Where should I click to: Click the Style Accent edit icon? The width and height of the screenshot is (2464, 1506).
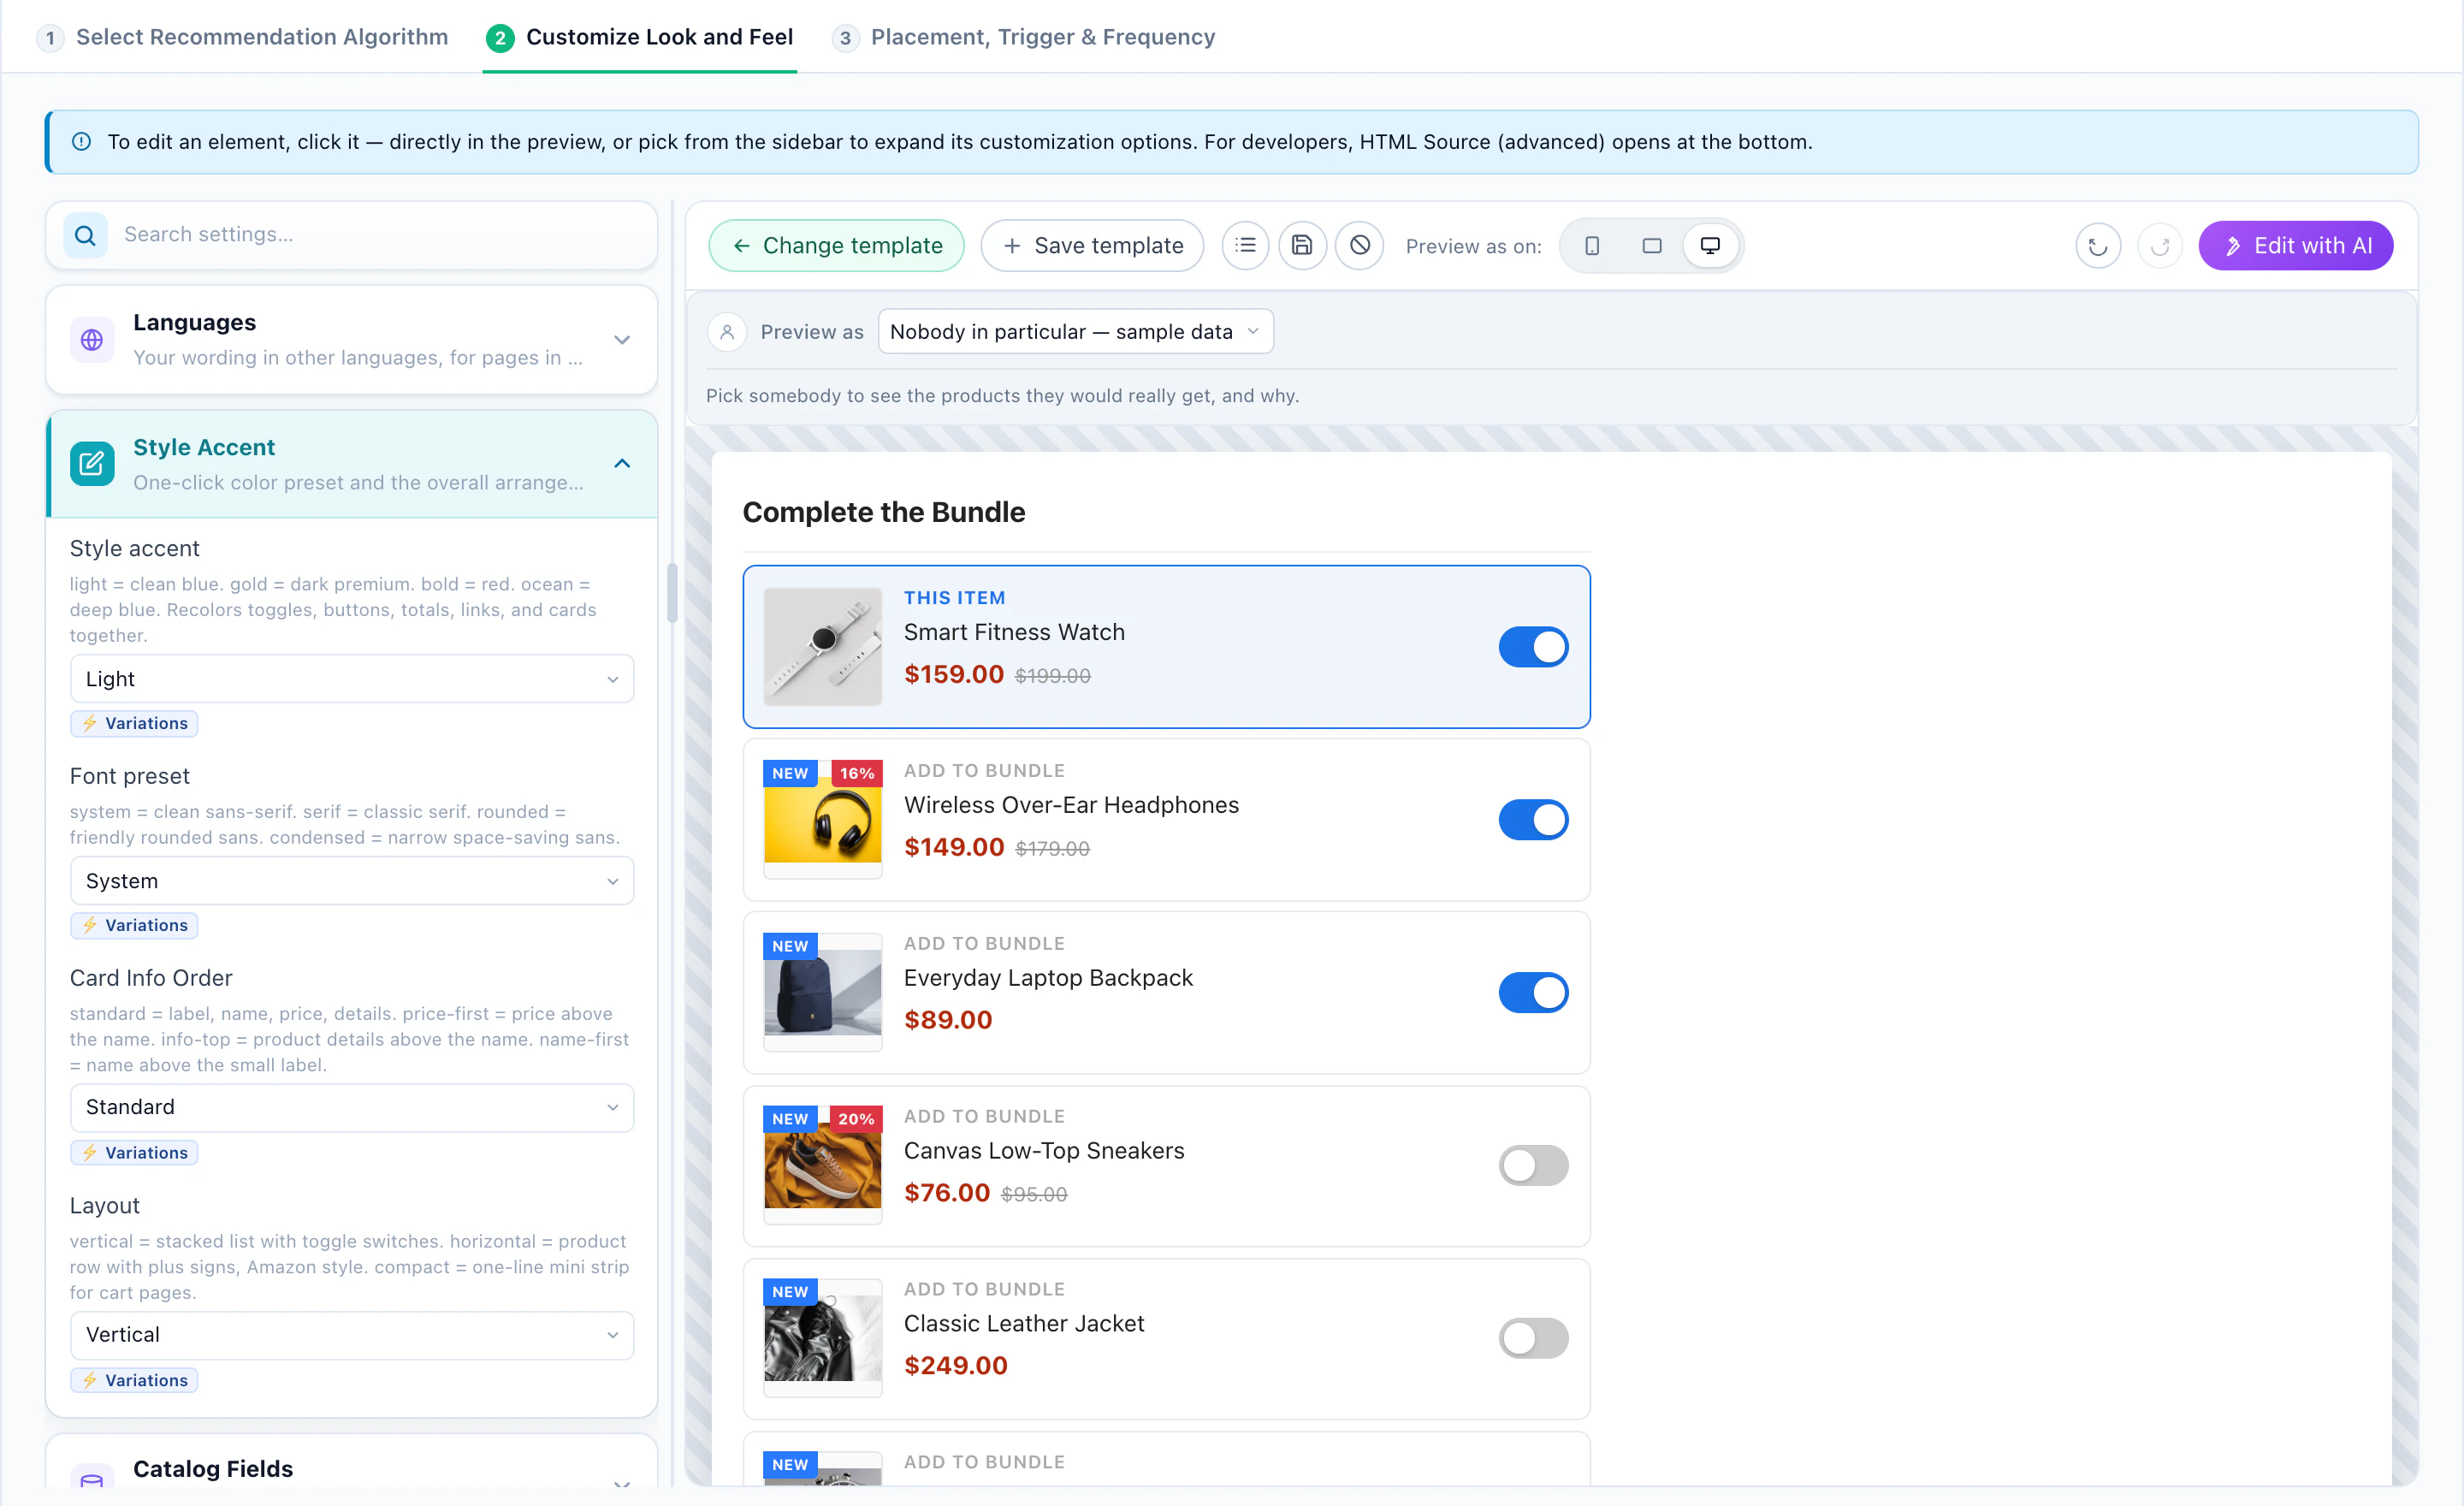click(92, 464)
